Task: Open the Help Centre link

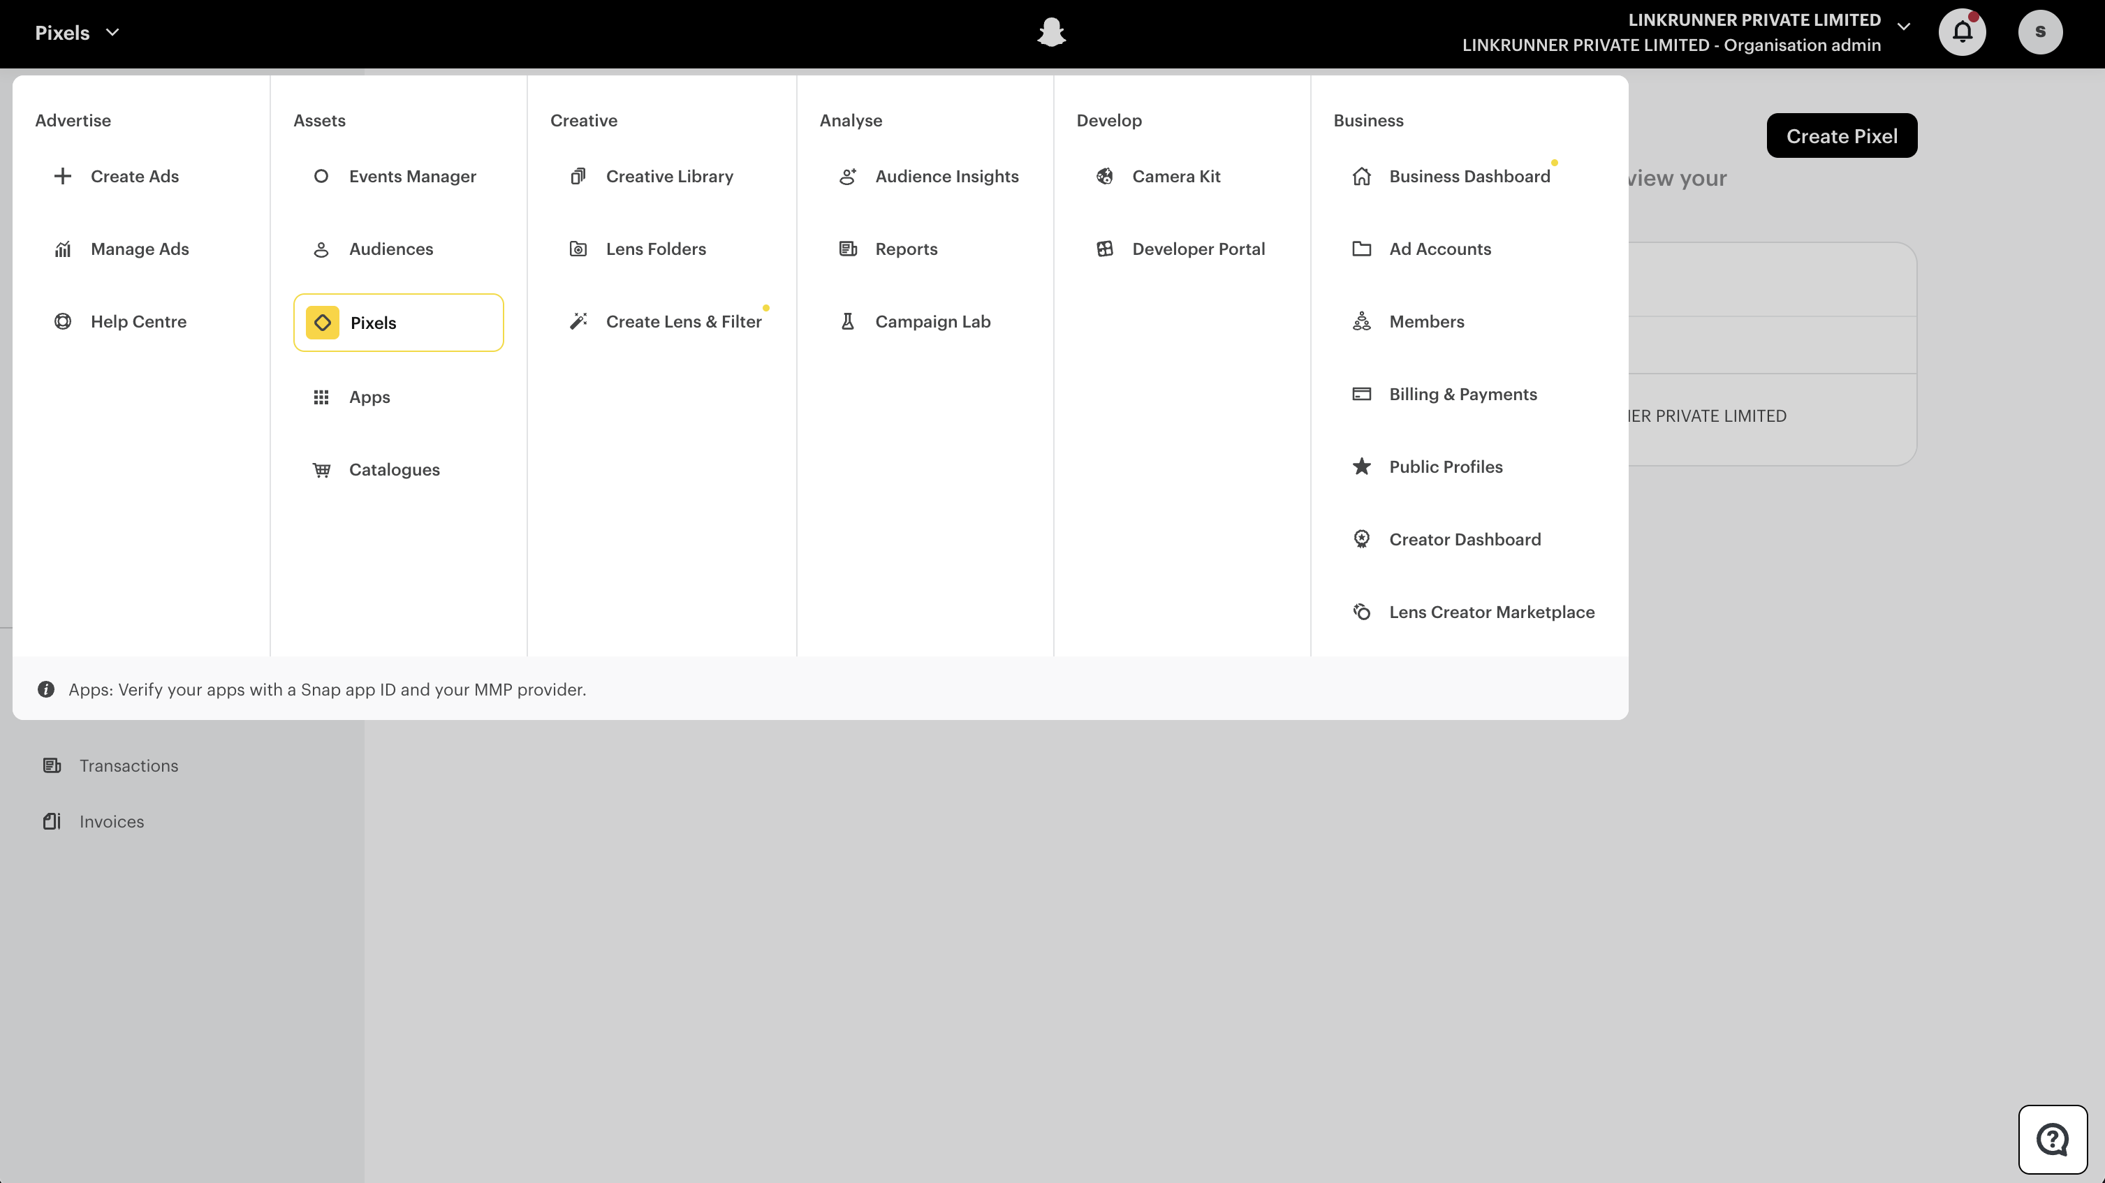Action: (x=138, y=321)
